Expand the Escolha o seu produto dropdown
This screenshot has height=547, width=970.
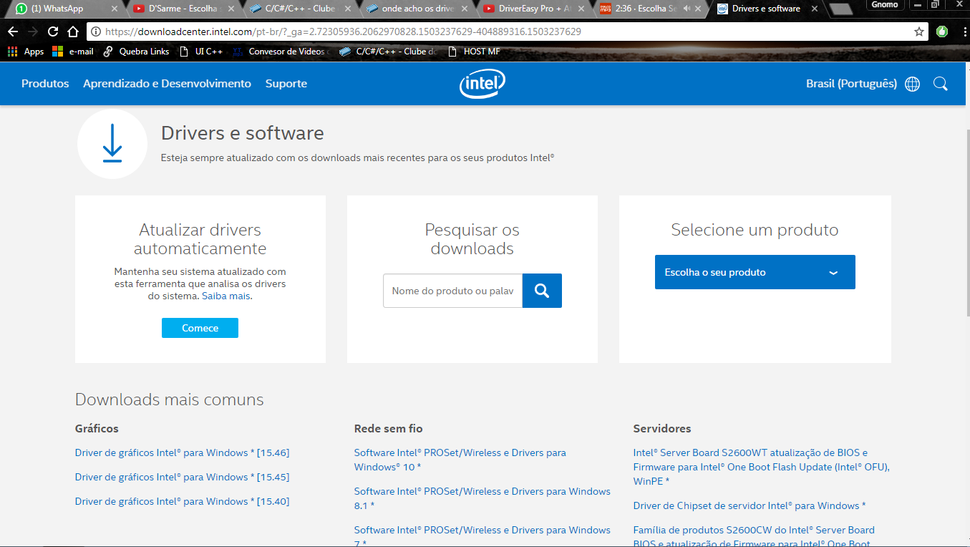[755, 272]
